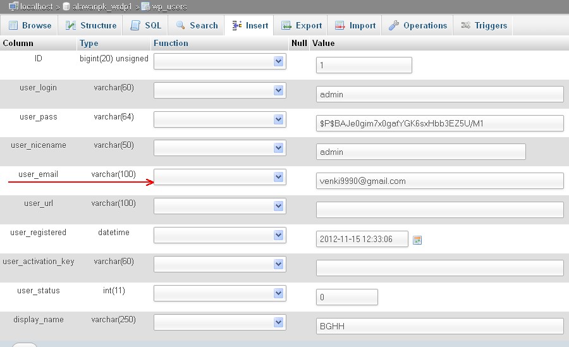Click the int(11) type text
Screen dimensions: 569x347
point(114,290)
